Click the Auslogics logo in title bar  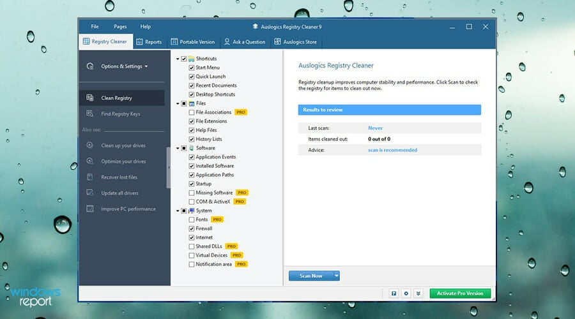coord(255,27)
